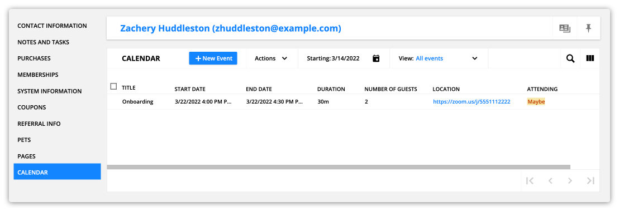
Task: Sort by TITLE column header
Action: [x=128, y=88]
